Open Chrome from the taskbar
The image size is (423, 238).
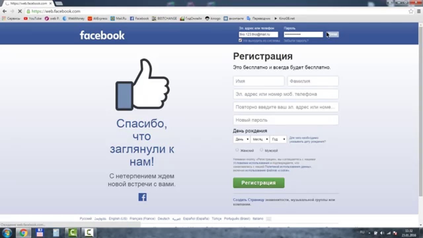click(23, 233)
